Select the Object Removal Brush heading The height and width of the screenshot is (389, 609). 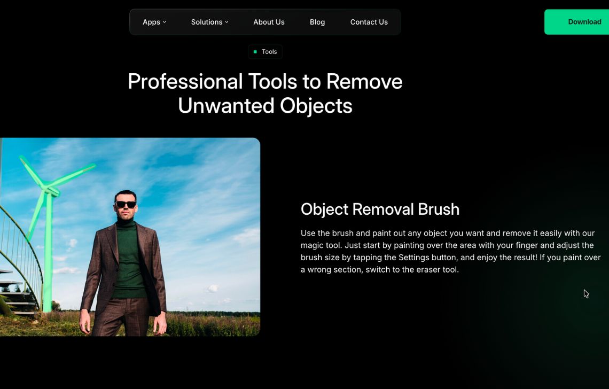point(380,209)
